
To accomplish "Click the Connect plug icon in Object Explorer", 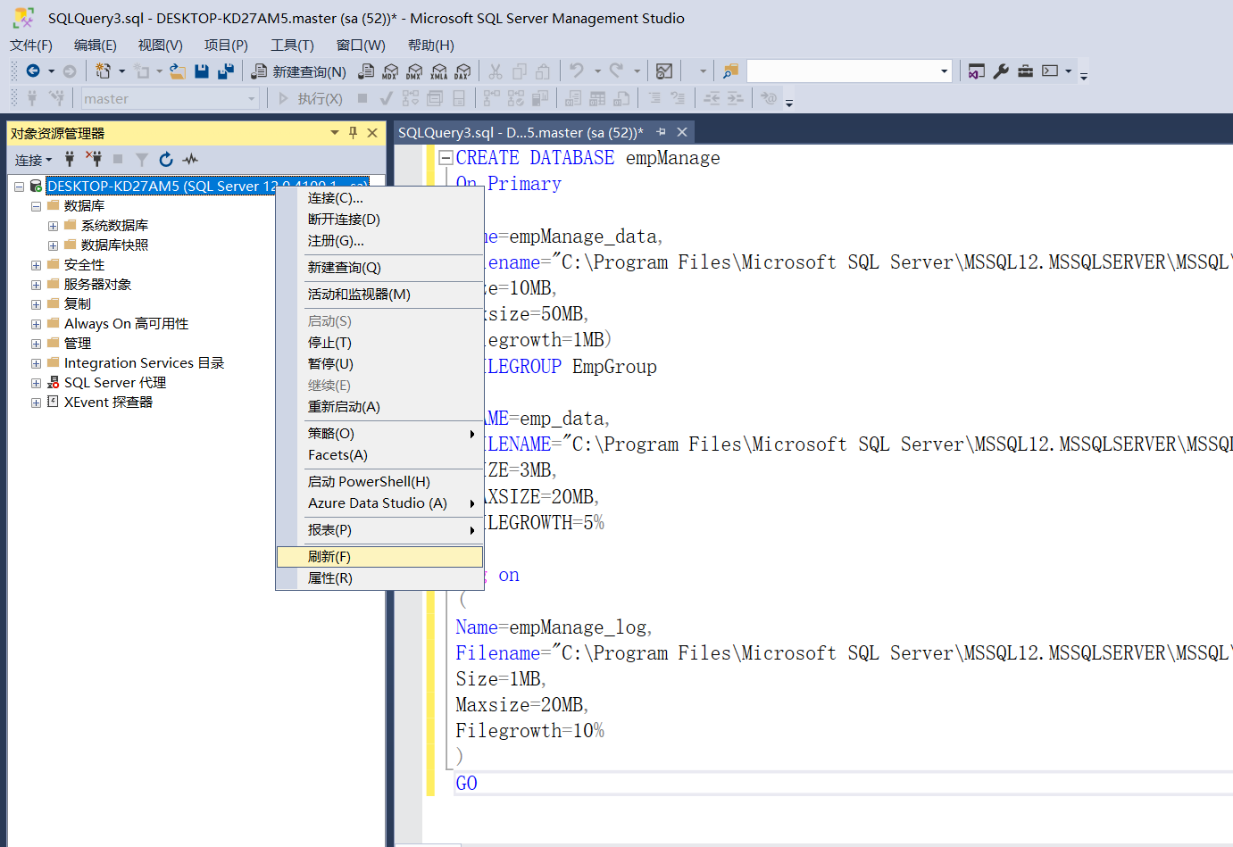I will pyautogui.click(x=70, y=159).
